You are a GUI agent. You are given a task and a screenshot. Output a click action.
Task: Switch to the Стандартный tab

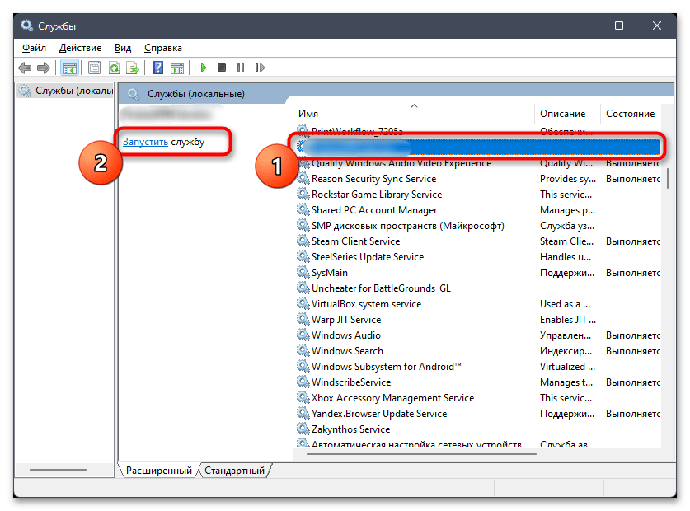pyautogui.click(x=234, y=471)
